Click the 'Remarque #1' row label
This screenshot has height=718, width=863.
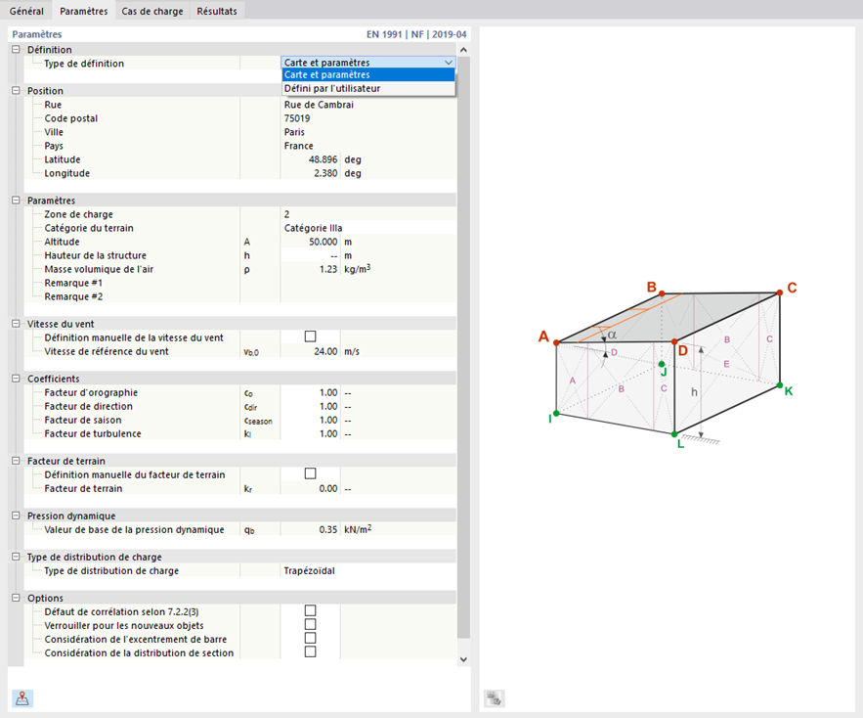[73, 284]
